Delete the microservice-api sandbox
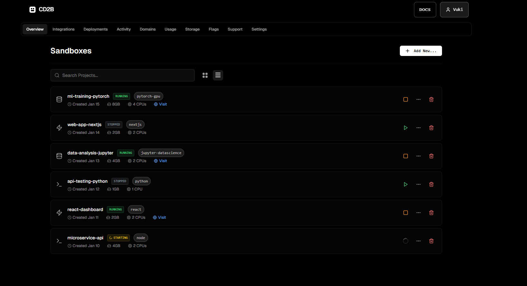The image size is (527, 286). 431,241
